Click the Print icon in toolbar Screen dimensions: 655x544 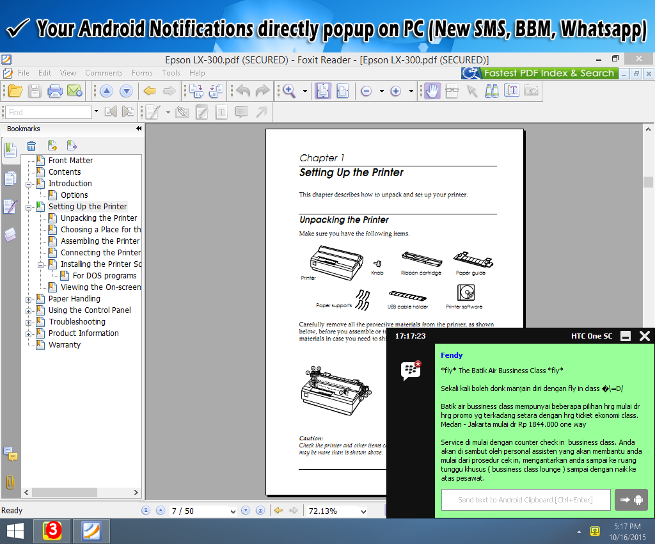[x=55, y=91]
